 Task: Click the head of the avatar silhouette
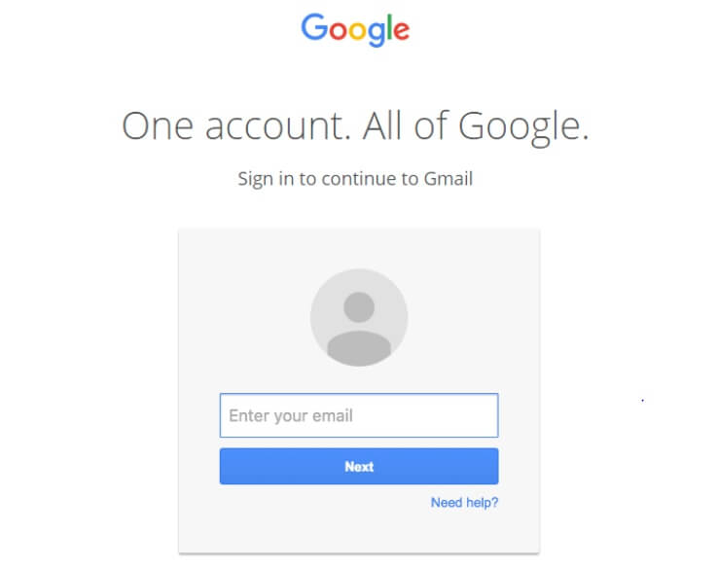pyautogui.click(x=359, y=307)
